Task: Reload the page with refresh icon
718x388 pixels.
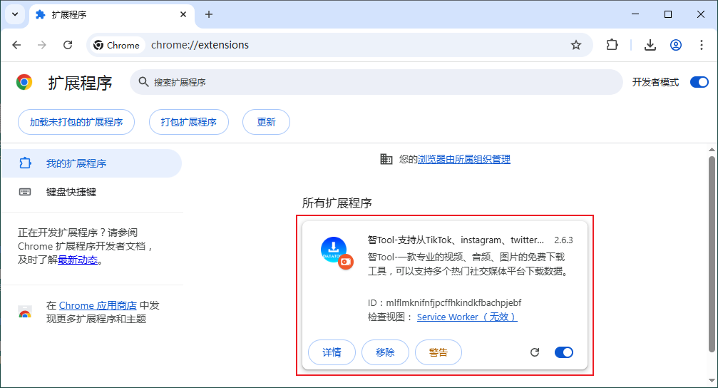Action: tap(68, 45)
